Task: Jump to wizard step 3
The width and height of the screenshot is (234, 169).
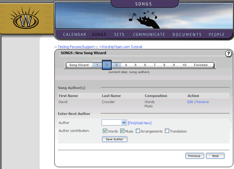Action: click(116, 65)
